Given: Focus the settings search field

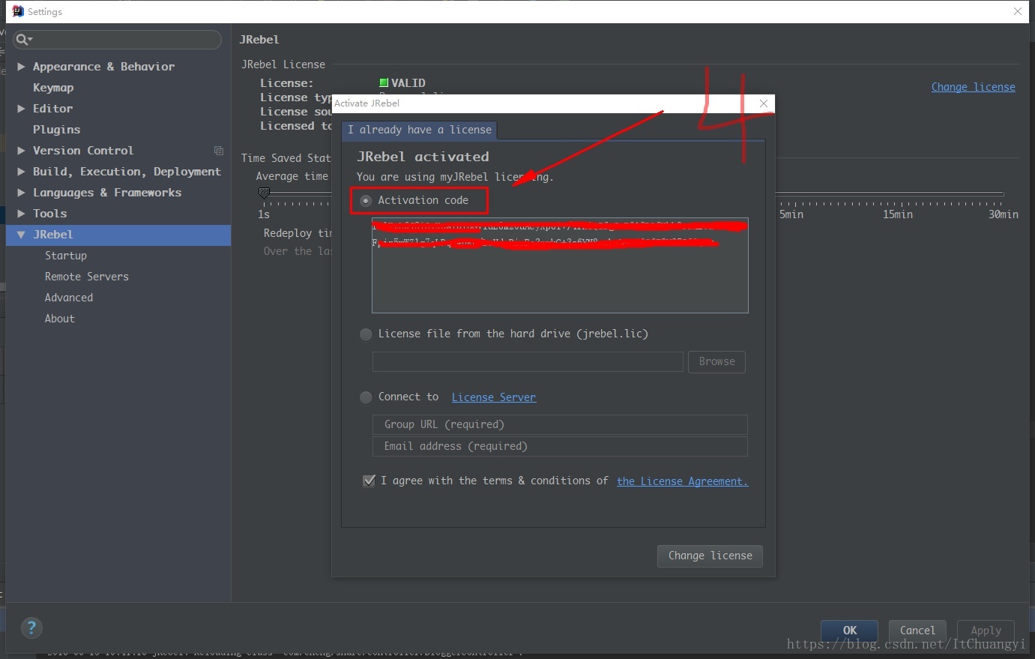Looking at the screenshot, I should coord(117,40).
